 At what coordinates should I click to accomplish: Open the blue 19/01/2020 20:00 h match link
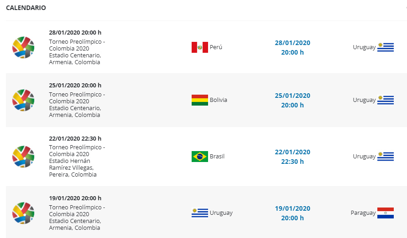pos(292,213)
